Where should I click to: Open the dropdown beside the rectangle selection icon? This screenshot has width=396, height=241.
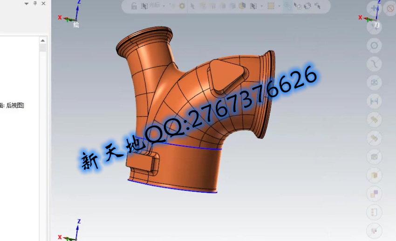point(279,6)
